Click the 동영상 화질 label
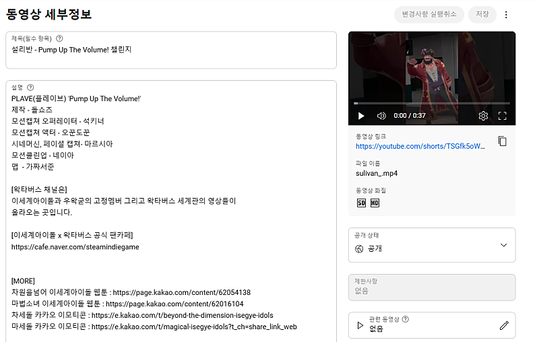Image resolution: width=539 pixels, height=342 pixels. 371,191
